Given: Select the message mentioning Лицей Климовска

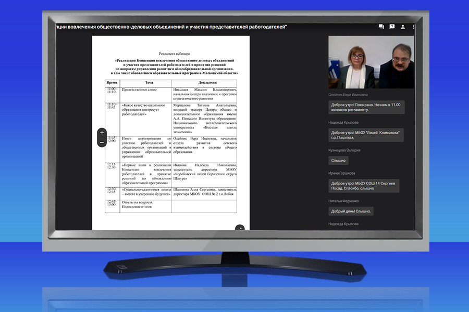Looking at the screenshot, I should (366, 135).
